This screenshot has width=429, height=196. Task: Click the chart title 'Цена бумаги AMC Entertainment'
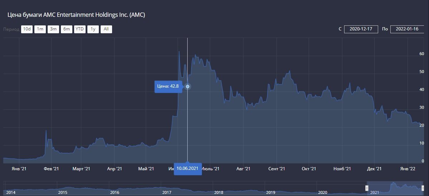coord(76,15)
